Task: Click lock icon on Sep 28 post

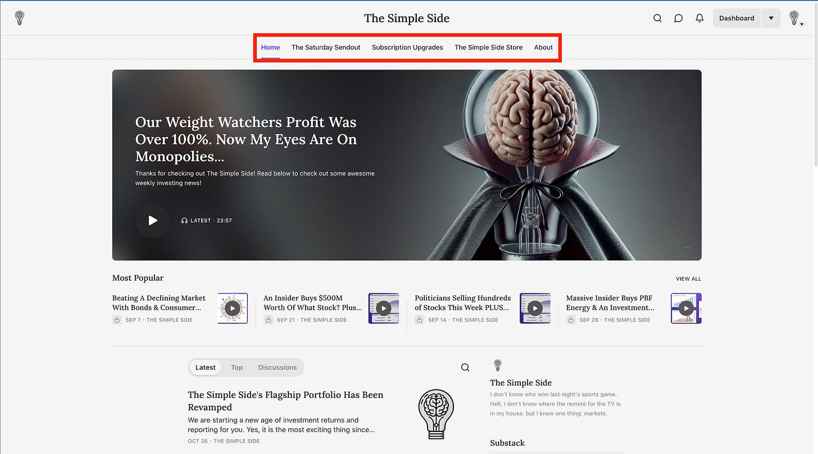Action: 571,320
